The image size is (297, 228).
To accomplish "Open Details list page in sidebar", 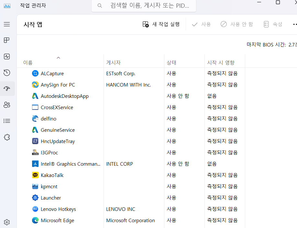I will tap(7, 121).
